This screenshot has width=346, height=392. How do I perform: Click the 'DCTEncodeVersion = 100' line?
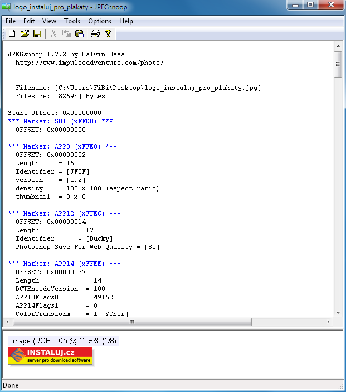(60, 289)
